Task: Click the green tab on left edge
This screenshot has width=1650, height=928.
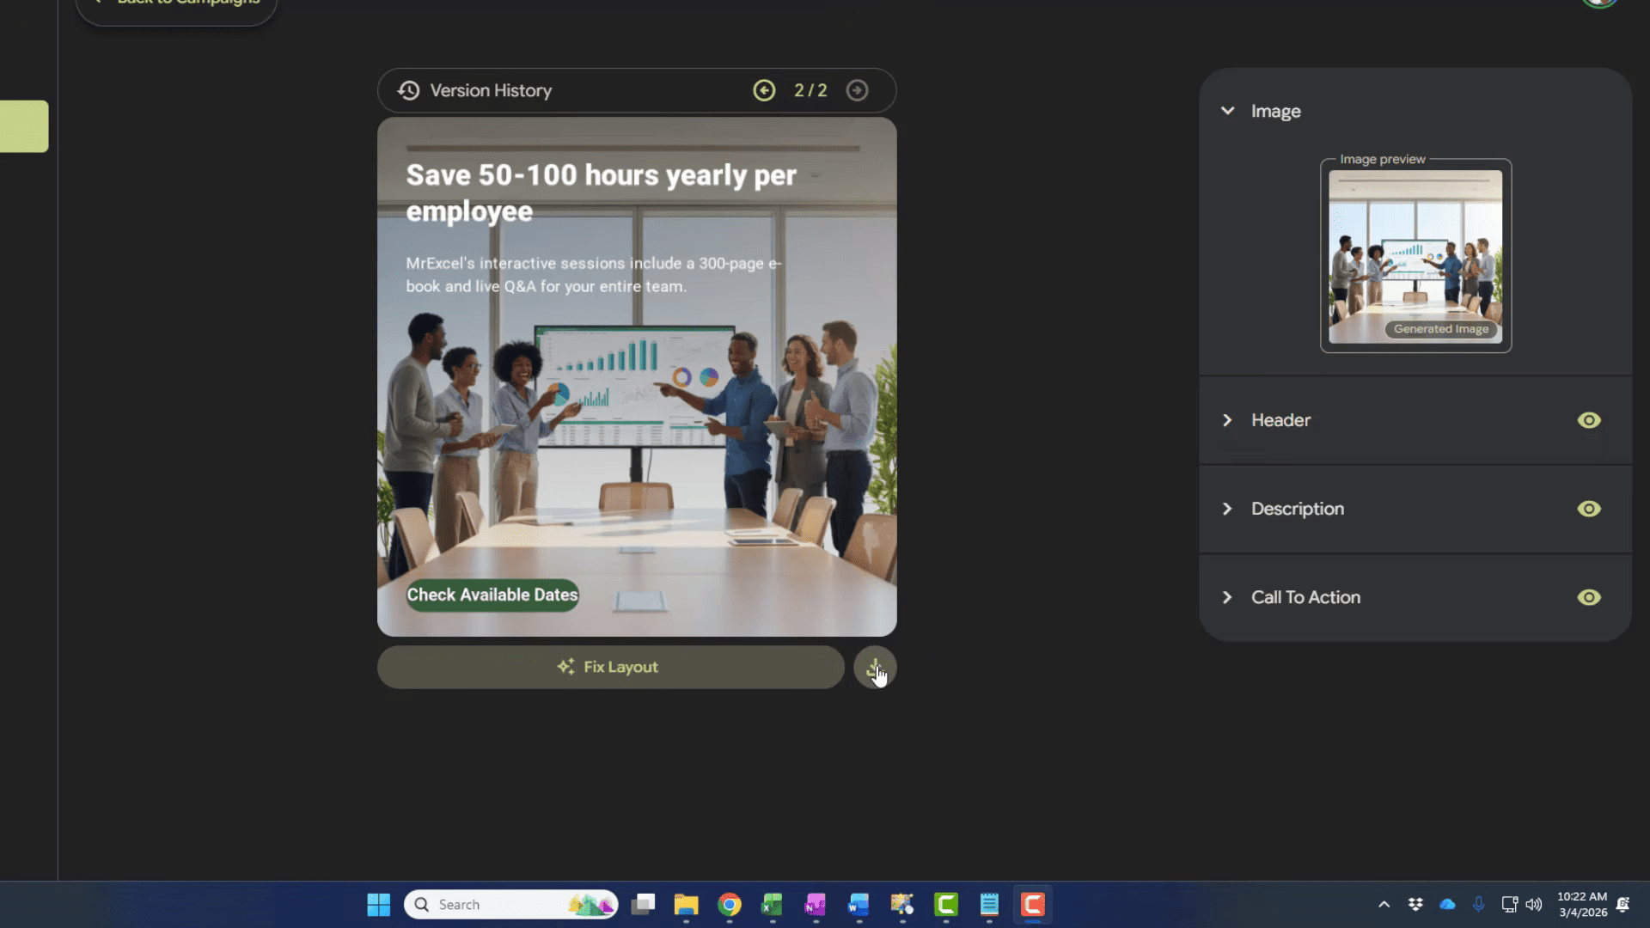Action: click(24, 126)
